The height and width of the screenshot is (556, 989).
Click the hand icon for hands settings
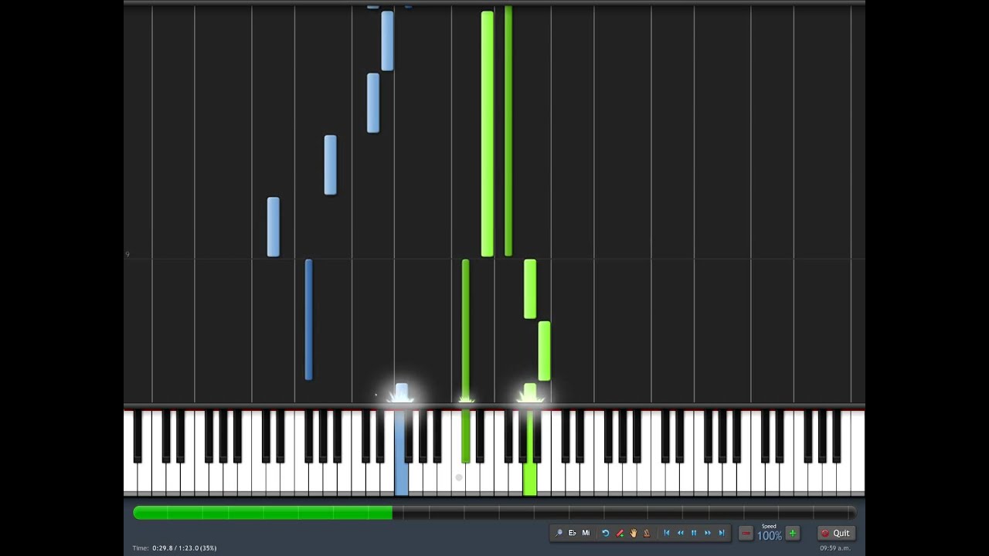(x=633, y=533)
